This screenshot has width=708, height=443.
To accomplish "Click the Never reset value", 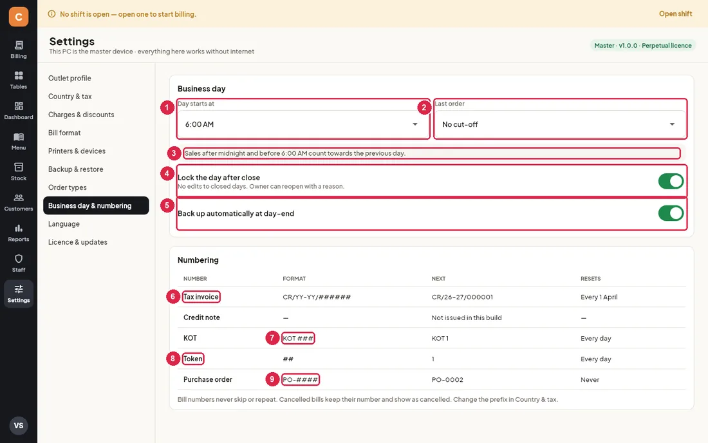I will (x=590, y=380).
